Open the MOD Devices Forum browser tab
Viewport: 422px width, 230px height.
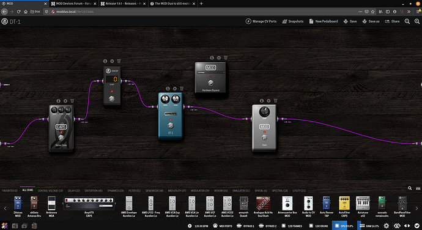click(73, 4)
